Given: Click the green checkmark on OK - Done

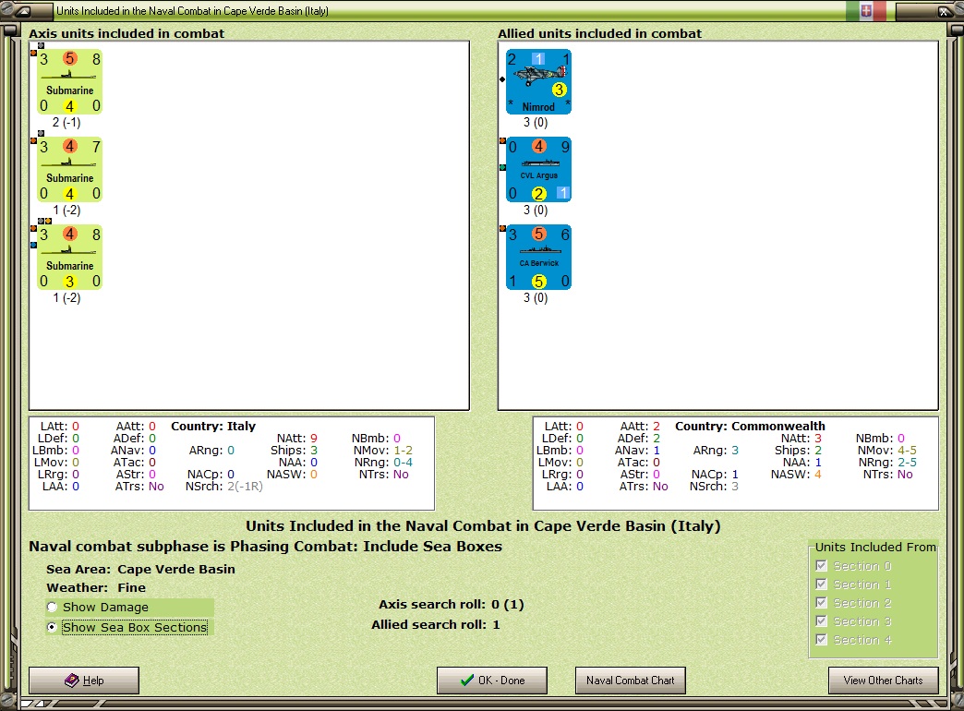Looking at the screenshot, I should [467, 681].
